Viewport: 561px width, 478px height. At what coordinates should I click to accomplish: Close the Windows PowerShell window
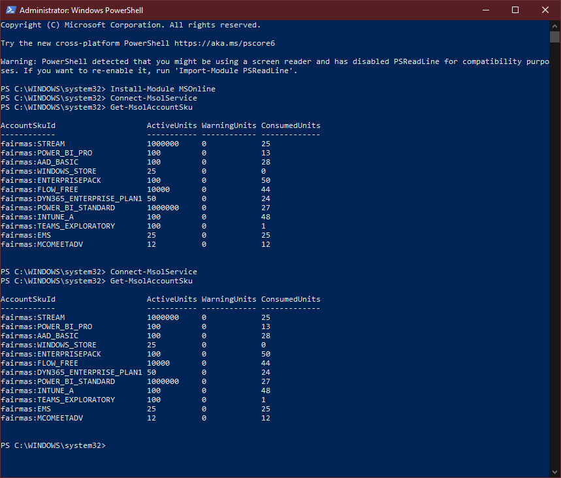[545, 10]
